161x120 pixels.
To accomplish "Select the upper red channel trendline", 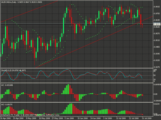I will tap(29, 12).
